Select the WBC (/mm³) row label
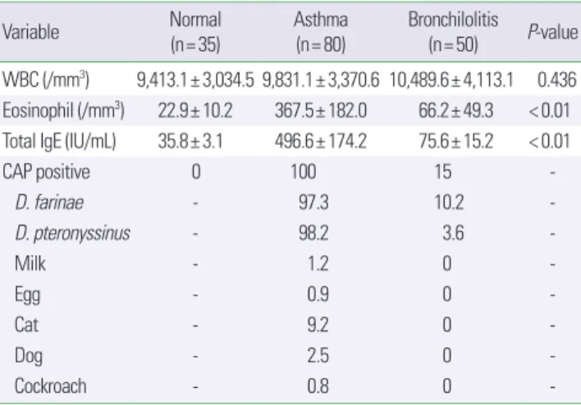 46,80
